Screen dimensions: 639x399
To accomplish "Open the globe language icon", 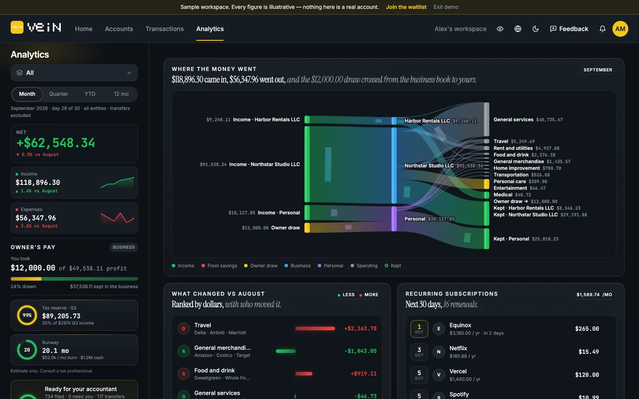I will tap(518, 29).
